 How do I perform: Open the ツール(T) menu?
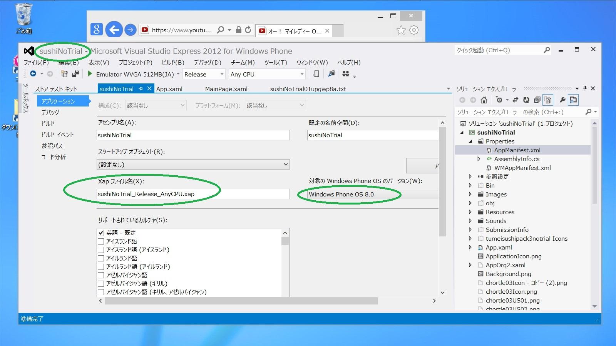click(x=276, y=62)
